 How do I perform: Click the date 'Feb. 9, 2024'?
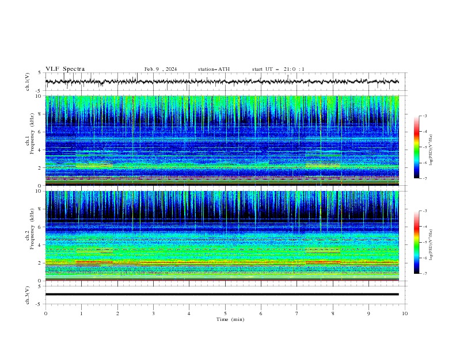coord(161,69)
